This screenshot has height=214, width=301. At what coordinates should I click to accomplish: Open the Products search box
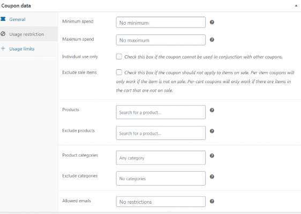click(161, 112)
